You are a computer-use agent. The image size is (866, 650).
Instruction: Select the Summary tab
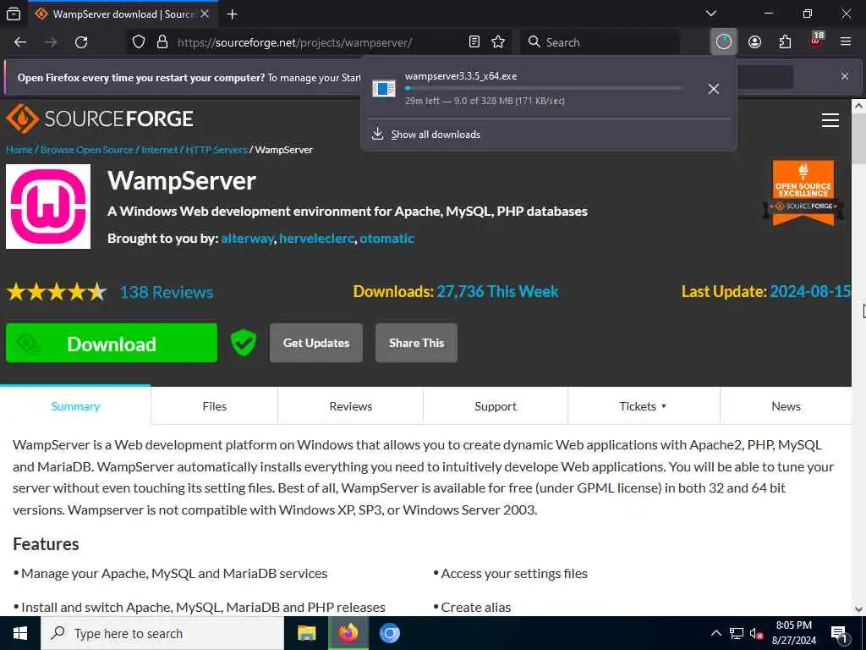click(x=75, y=406)
